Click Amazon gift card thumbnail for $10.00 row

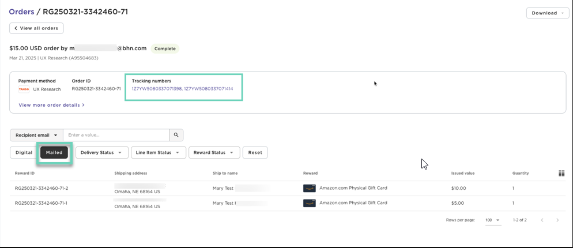pyautogui.click(x=309, y=188)
